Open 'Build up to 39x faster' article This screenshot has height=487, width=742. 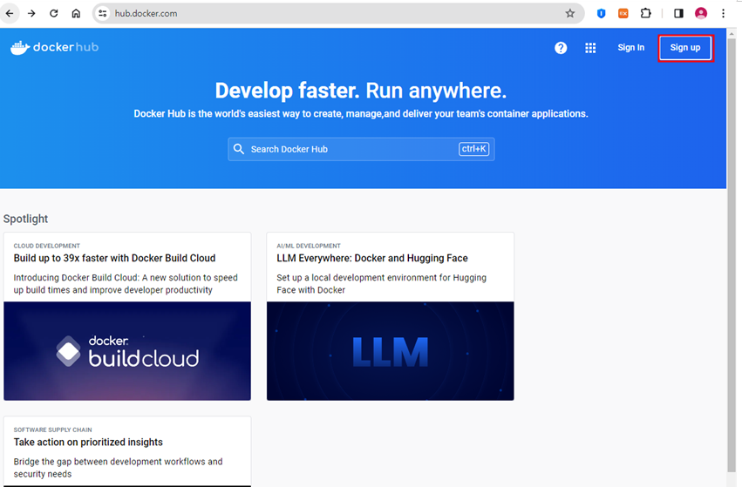coord(114,258)
